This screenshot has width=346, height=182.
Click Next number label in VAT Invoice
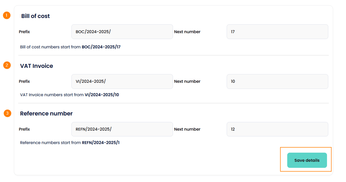pyautogui.click(x=187, y=82)
